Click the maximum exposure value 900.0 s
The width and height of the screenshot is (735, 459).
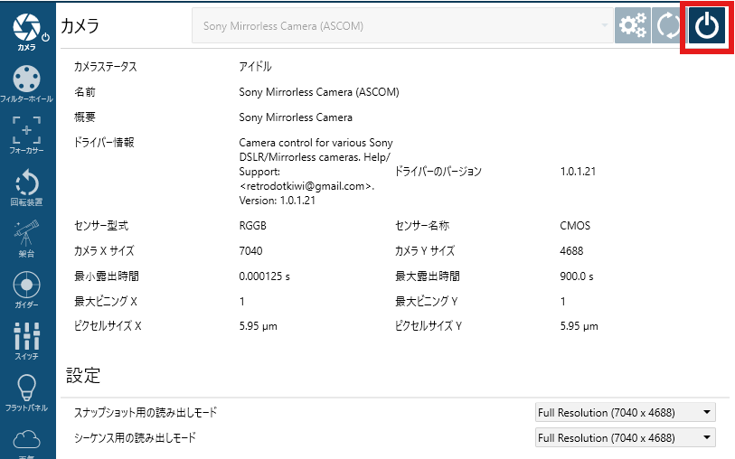[x=577, y=276]
